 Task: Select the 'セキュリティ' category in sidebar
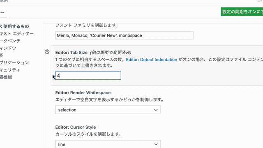(10, 70)
